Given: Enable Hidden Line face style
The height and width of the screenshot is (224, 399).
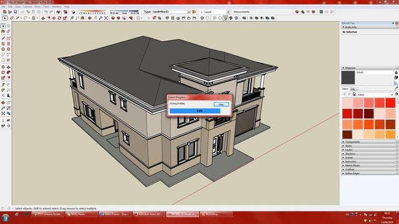Looking at the screenshot, I should [x=220, y=18].
